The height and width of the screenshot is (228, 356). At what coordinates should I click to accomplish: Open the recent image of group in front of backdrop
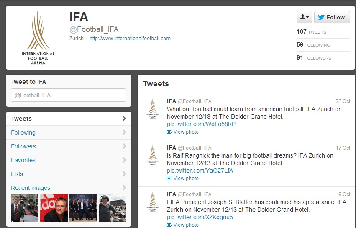click(83, 208)
